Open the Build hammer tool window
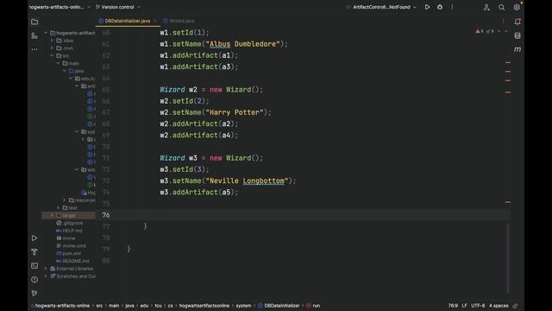The width and height of the screenshot is (552, 311). 34,251
